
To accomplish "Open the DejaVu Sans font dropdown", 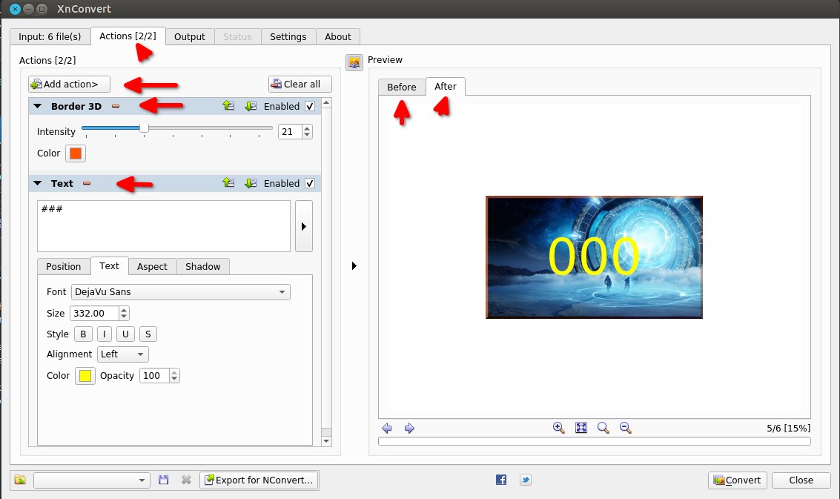I will 181,292.
